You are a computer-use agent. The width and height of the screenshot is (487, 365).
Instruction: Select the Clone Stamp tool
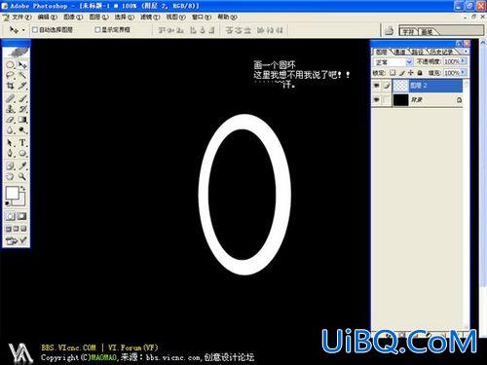pos(10,109)
